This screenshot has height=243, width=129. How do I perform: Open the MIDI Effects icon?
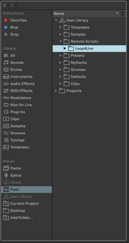click(6, 91)
